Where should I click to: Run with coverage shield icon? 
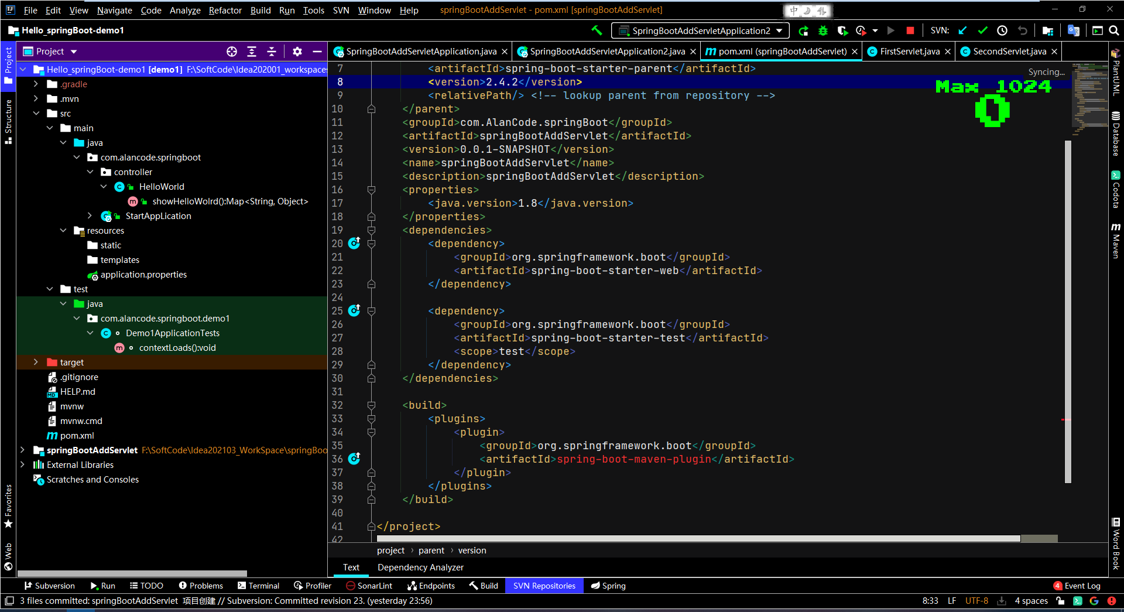tap(842, 30)
